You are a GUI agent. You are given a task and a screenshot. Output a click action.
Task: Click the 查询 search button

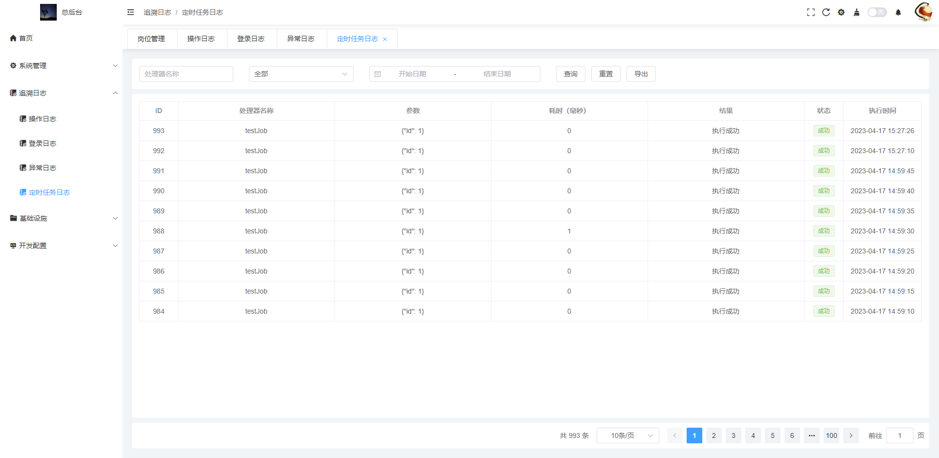point(571,74)
